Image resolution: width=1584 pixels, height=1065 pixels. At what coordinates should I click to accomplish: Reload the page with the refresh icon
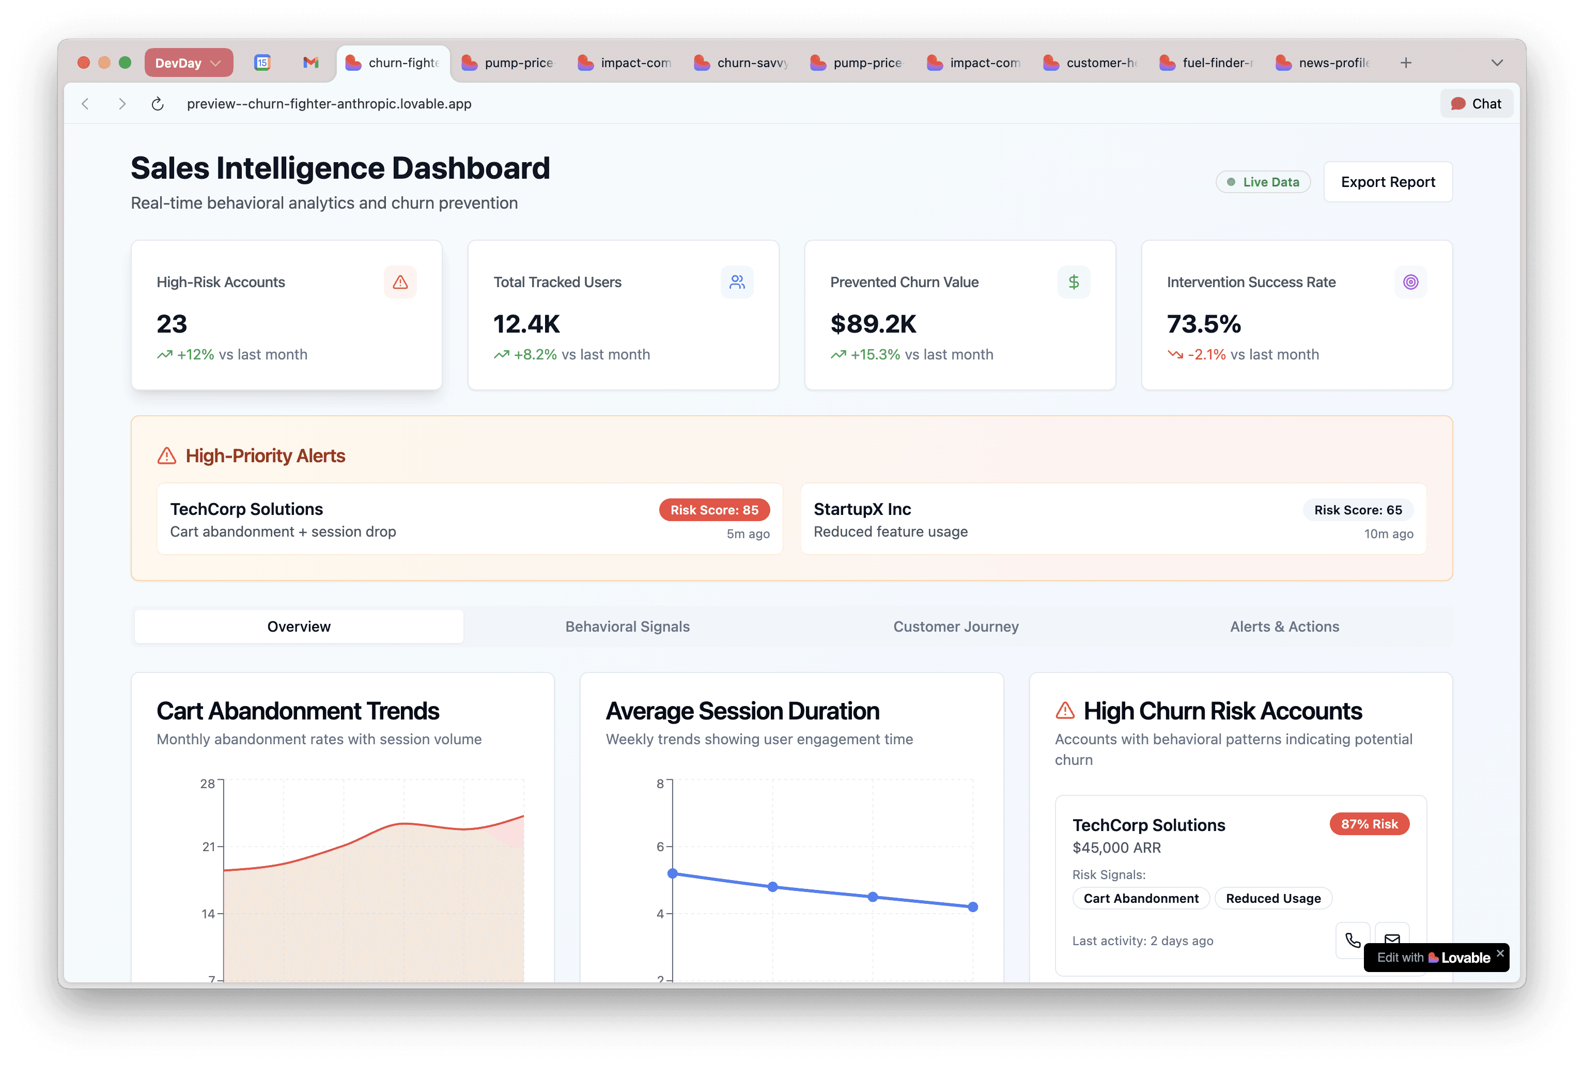click(158, 104)
